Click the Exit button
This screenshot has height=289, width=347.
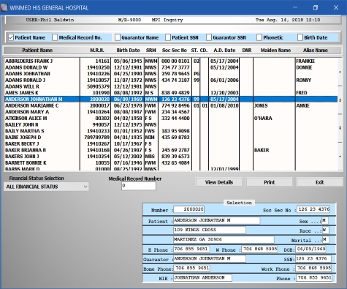point(319,182)
